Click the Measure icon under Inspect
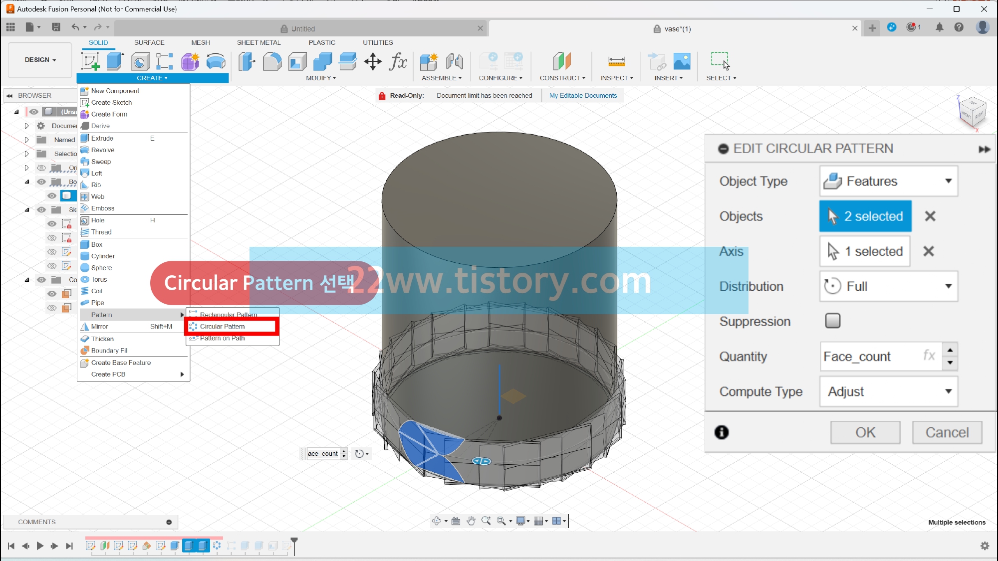The width and height of the screenshot is (998, 561). coord(616,61)
